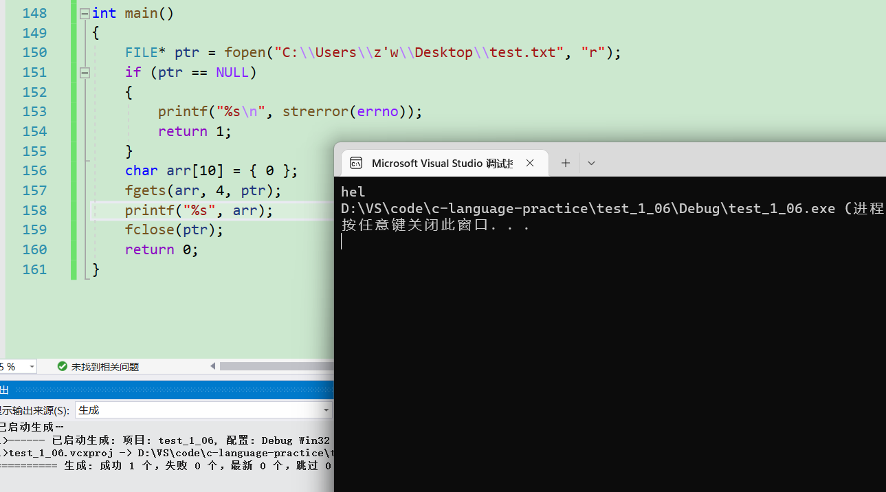Click the 'hel' output in the console
The height and width of the screenshot is (492, 886).
(353, 192)
